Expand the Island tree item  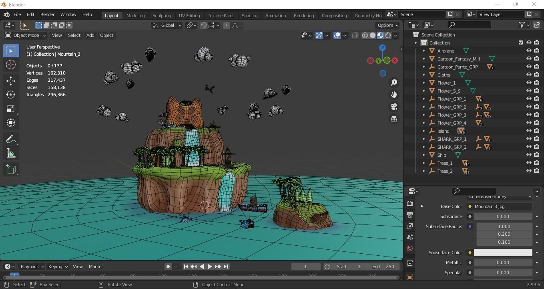click(424, 131)
